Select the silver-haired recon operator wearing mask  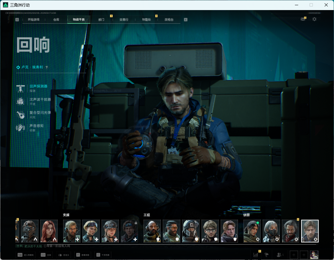(x=271, y=231)
